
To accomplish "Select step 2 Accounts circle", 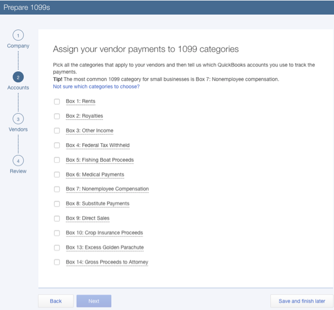I will [18, 77].
